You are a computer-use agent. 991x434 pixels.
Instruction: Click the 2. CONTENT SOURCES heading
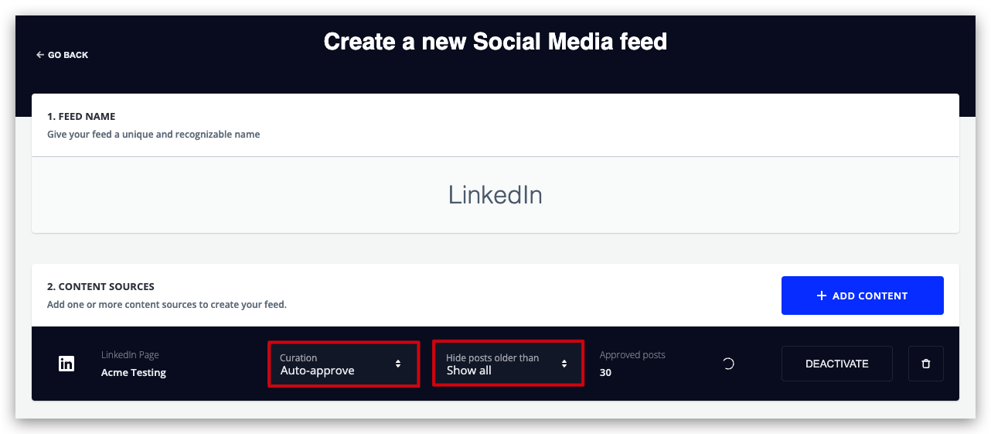coord(100,286)
